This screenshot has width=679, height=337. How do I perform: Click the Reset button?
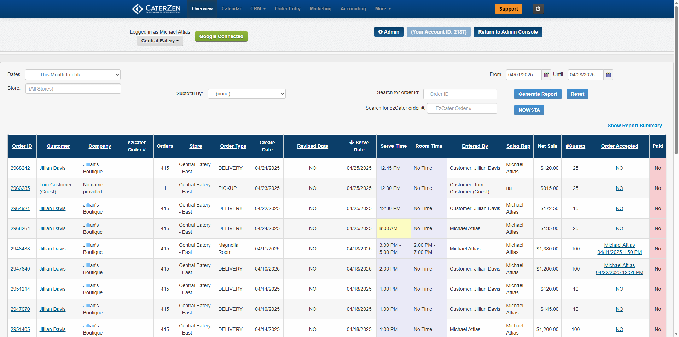577,94
